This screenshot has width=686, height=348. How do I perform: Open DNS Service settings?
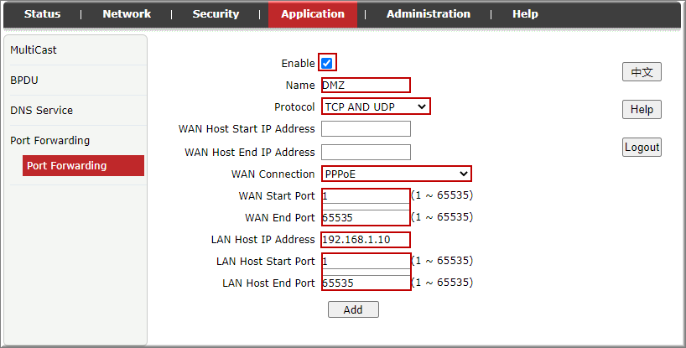[x=41, y=111]
